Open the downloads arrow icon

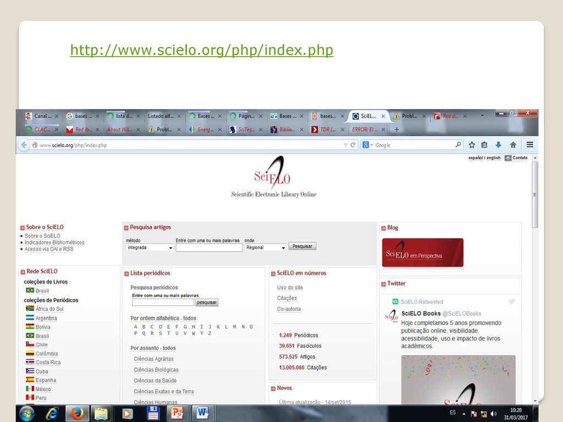pos(498,145)
